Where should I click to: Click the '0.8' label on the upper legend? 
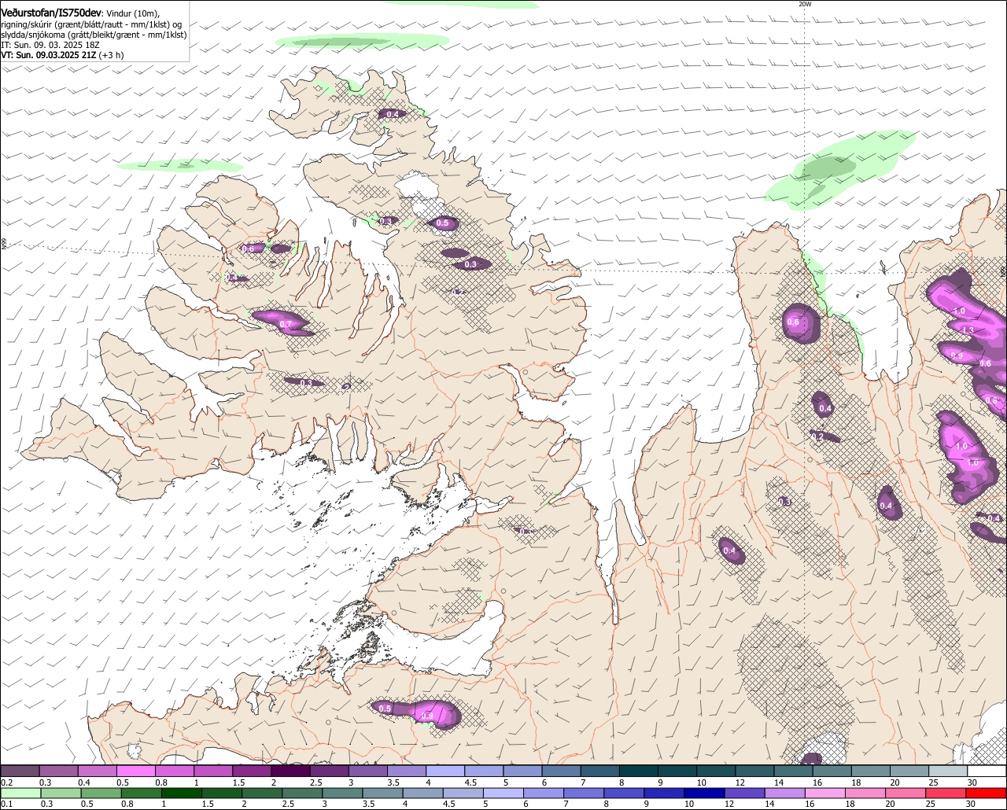(x=161, y=782)
